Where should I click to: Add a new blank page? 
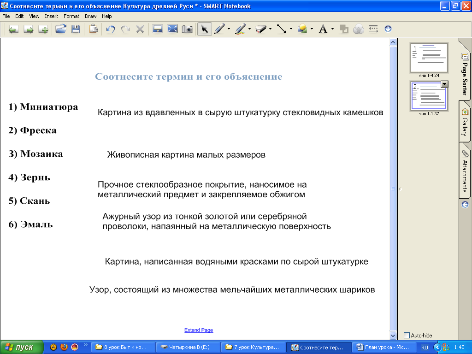point(43,29)
